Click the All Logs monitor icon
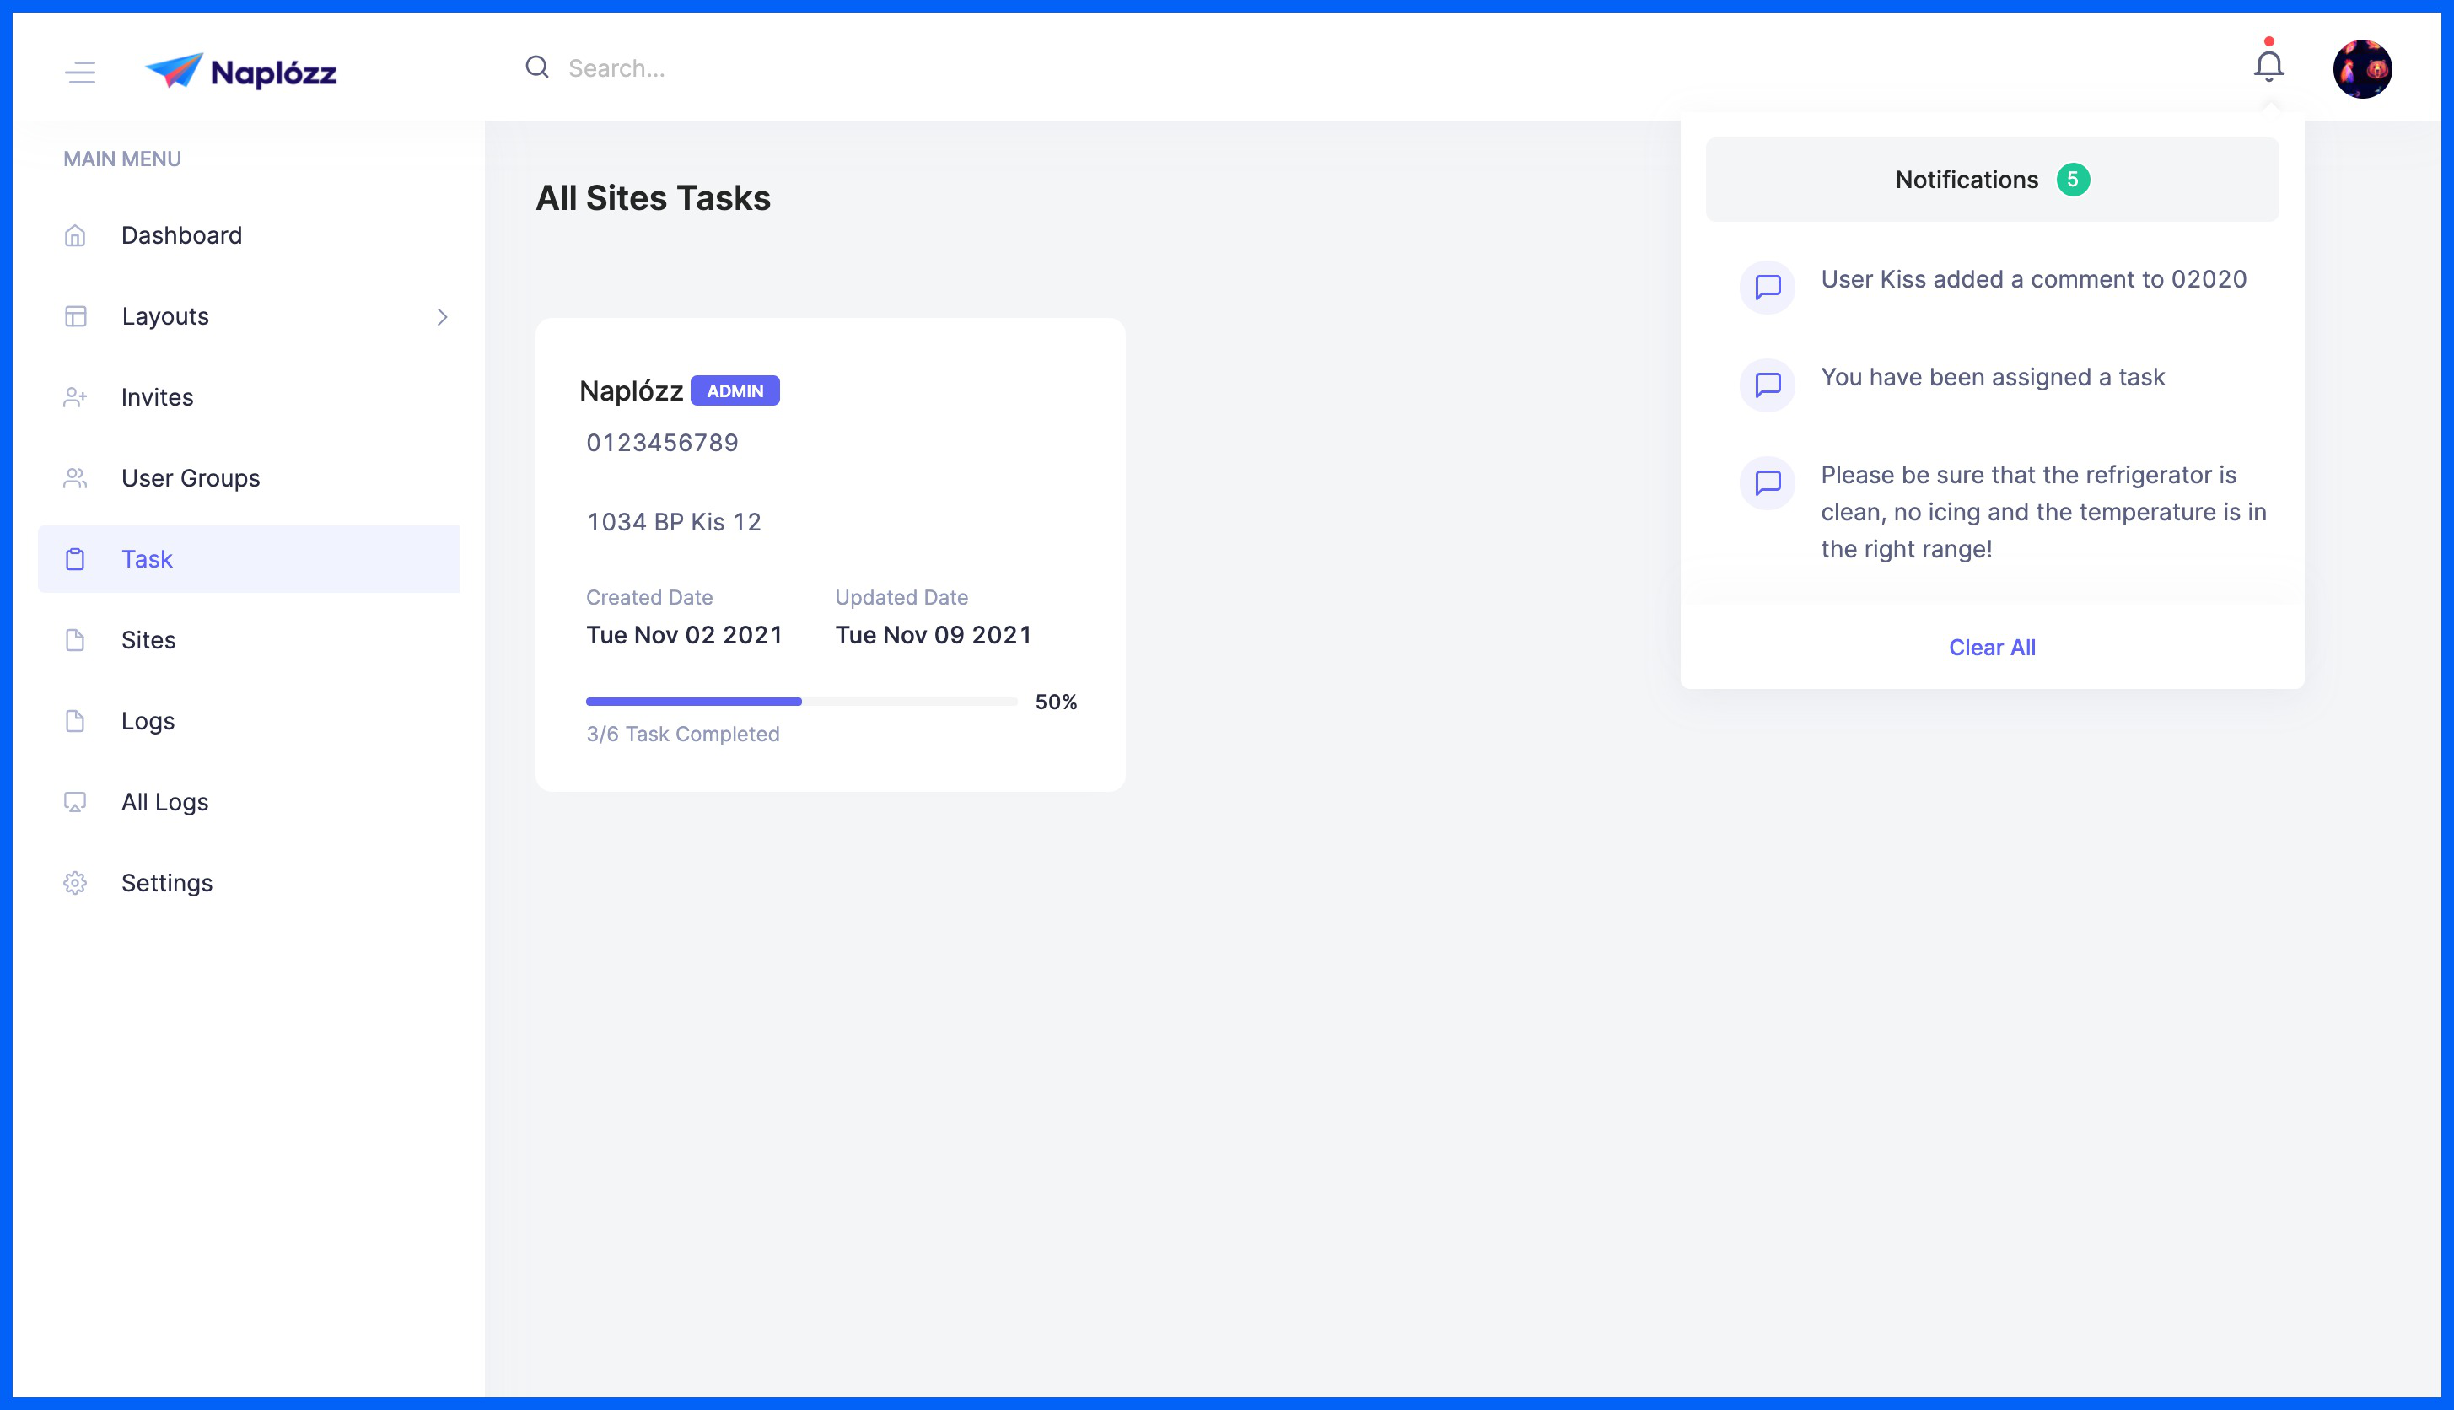 pos(76,802)
